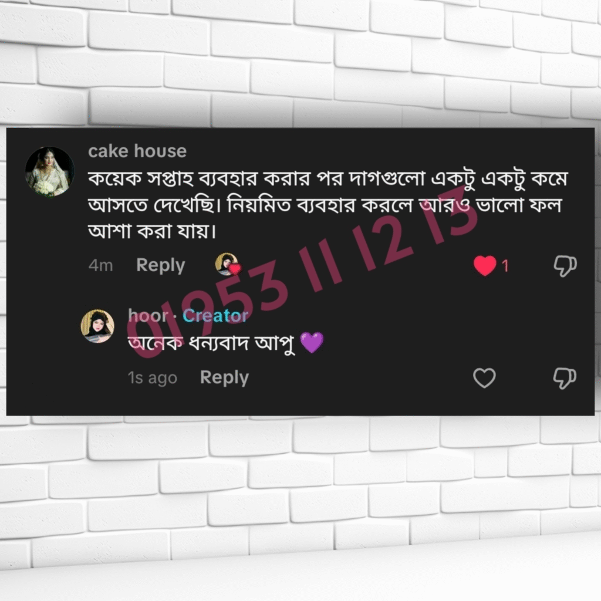Dislike the cake house comment
This screenshot has width=601, height=601.
click(x=565, y=265)
